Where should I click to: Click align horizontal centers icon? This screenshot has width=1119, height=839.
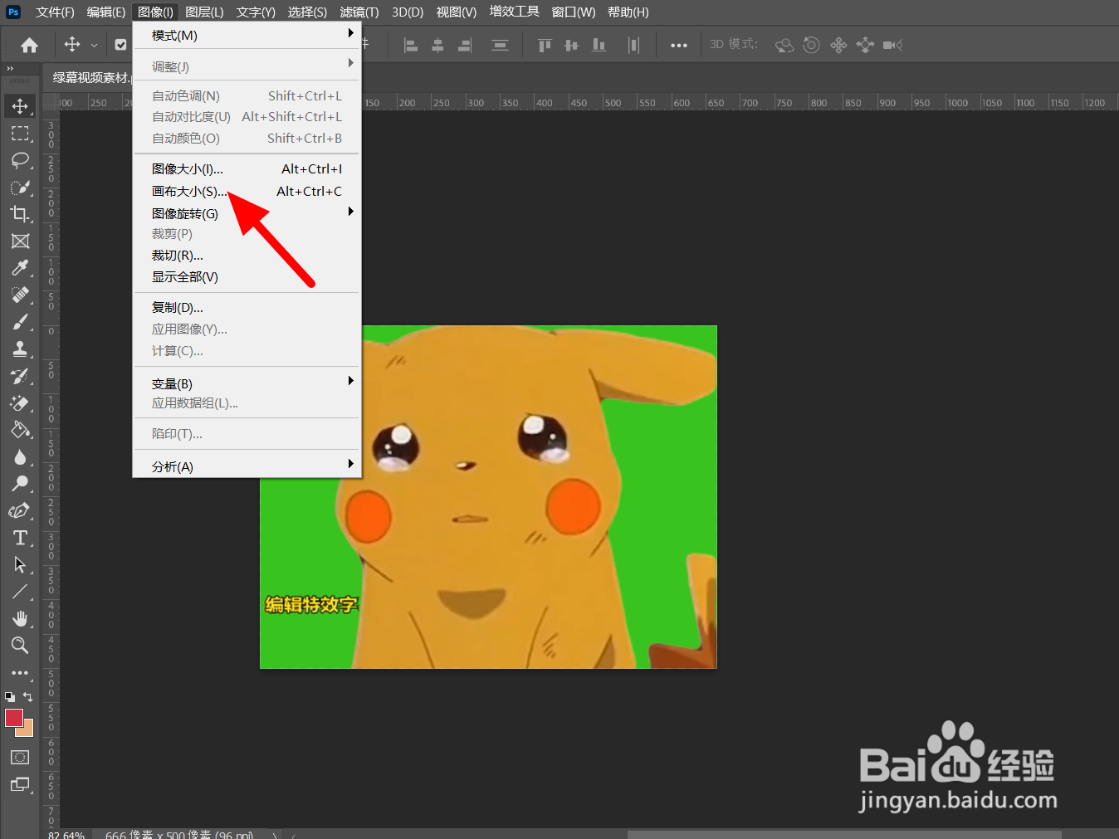(437, 46)
